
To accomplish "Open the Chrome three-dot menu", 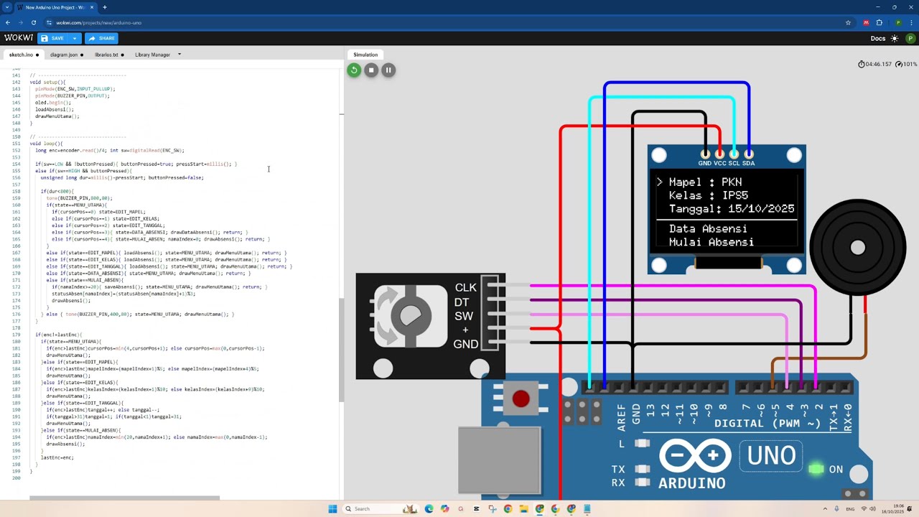I will 911,22.
